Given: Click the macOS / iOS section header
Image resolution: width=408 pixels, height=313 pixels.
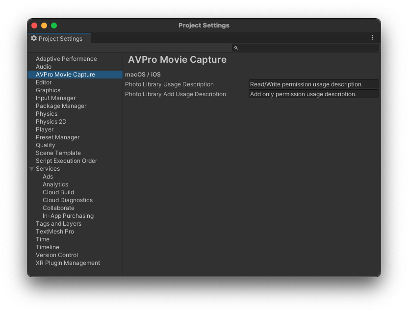Looking at the screenshot, I should pos(143,75).
